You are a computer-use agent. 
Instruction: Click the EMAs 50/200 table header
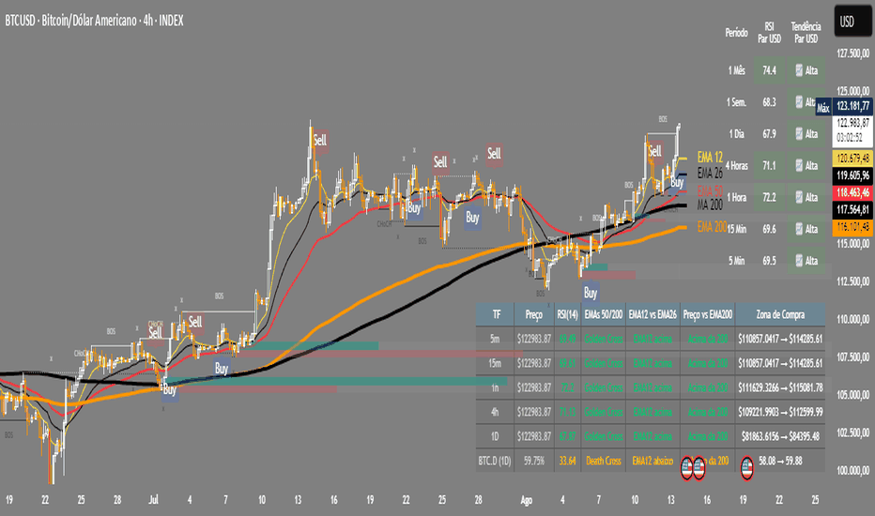604,314
